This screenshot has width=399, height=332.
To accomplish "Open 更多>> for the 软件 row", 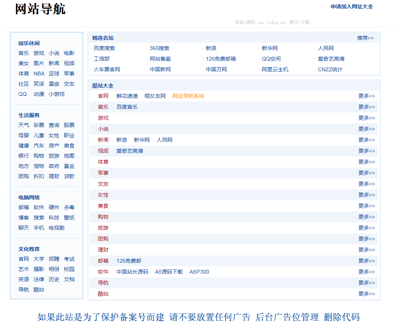I will 366,272.
